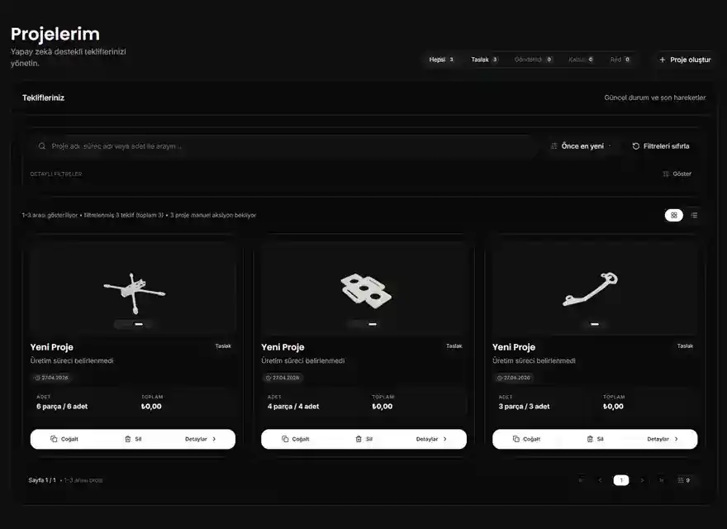Click the trash icon on the 4 parça card
The width and height of the screenshot is (727, 529).
359,439
